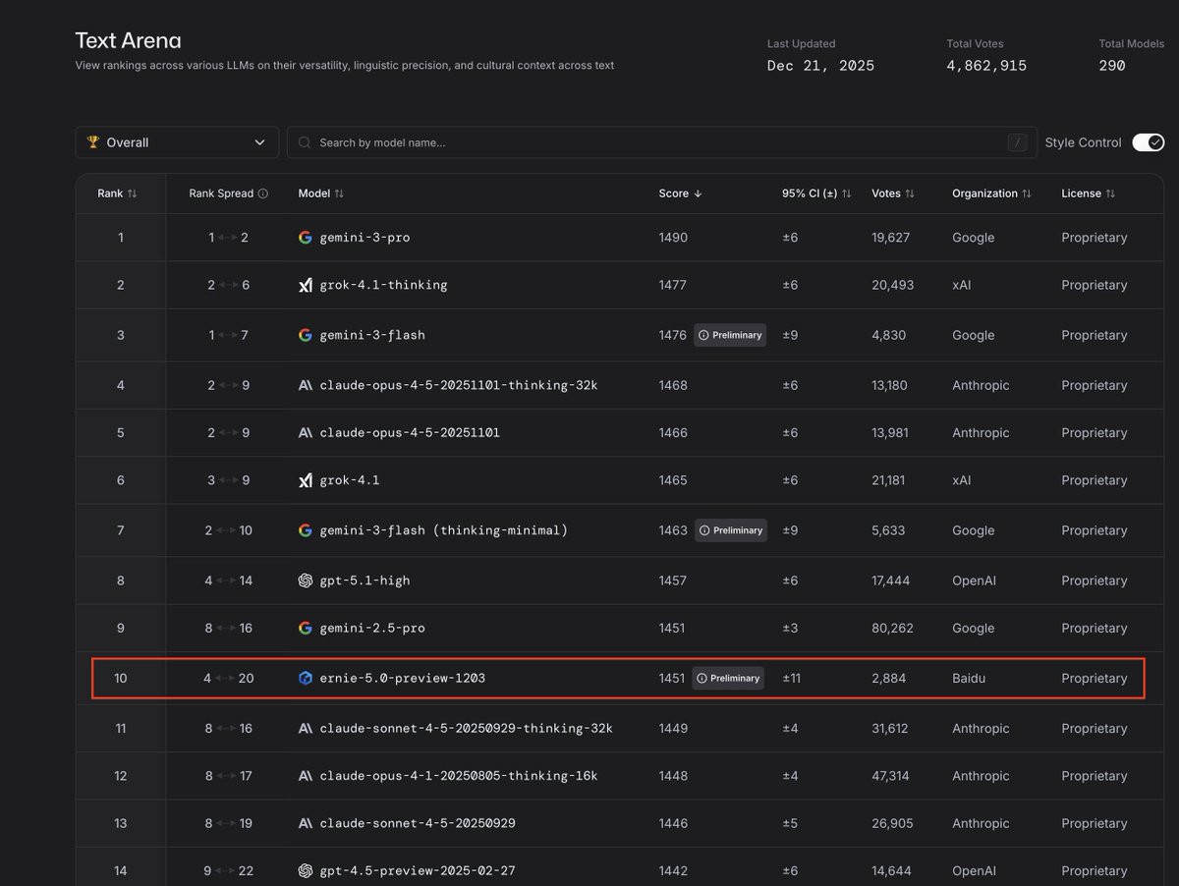This screenshot has width=1179, height=886.
Task: Open the gemini-2.5-pro model name
Action: click(372, 628)
